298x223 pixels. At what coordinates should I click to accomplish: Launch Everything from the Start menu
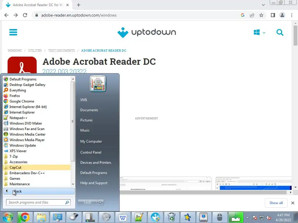tap(37, 90)
